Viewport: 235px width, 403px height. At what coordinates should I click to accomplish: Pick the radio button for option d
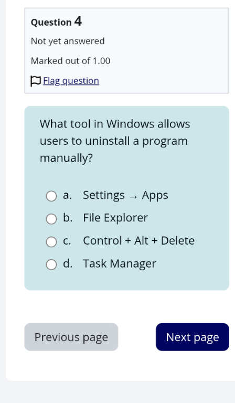tap(51, 264)
